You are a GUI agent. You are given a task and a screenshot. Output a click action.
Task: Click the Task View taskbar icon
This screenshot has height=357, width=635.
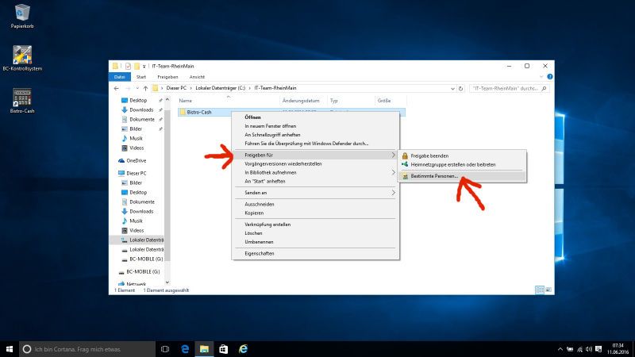(x=165, y=348)
